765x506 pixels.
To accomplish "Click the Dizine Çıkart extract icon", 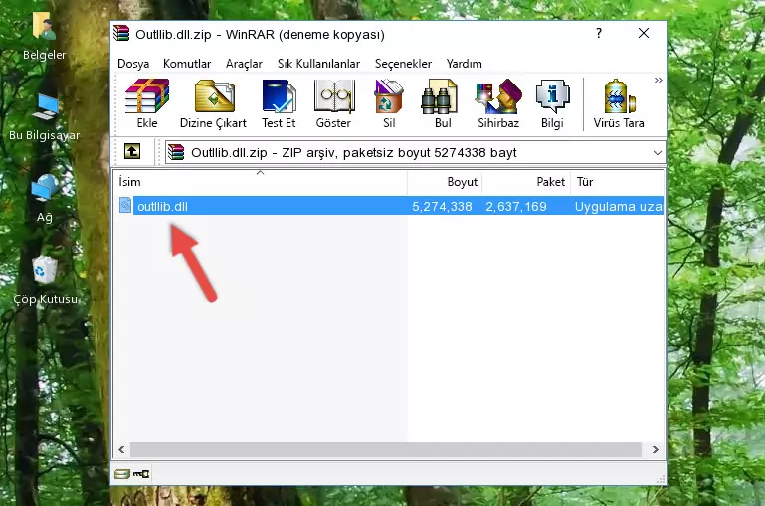I will [213, 103].
